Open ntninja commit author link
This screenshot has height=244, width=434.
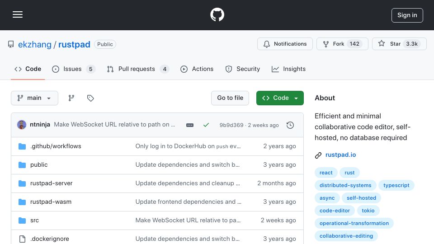[40, 125]
